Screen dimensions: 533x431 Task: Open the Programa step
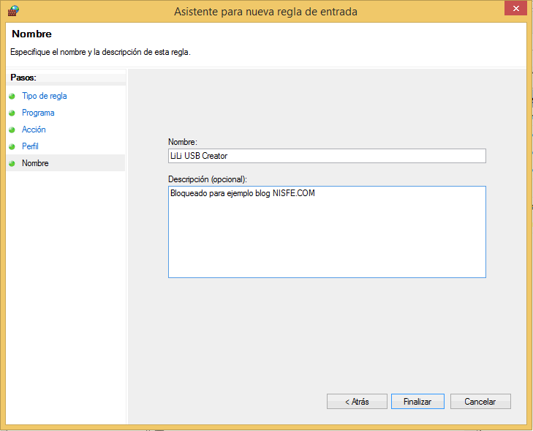38,113
